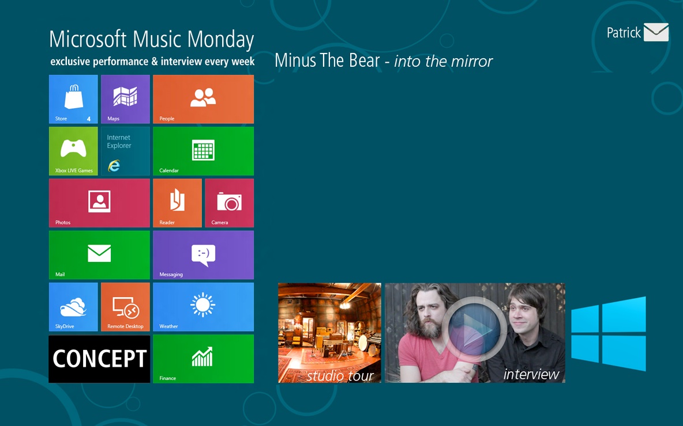Open the Camera tile
This screenshot has height=426, width=683.
(229, 203)
